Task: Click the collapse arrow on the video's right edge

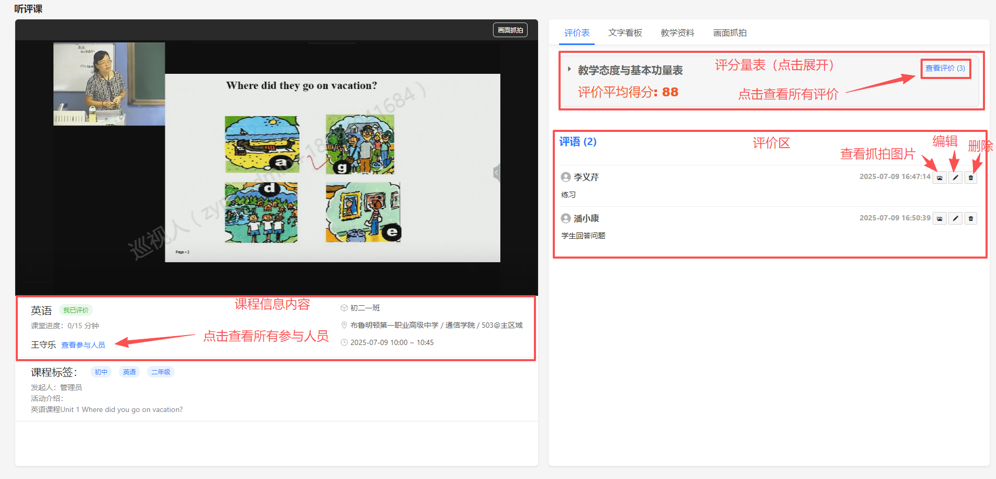Action: pyautogui.click(x=497, y=172)
